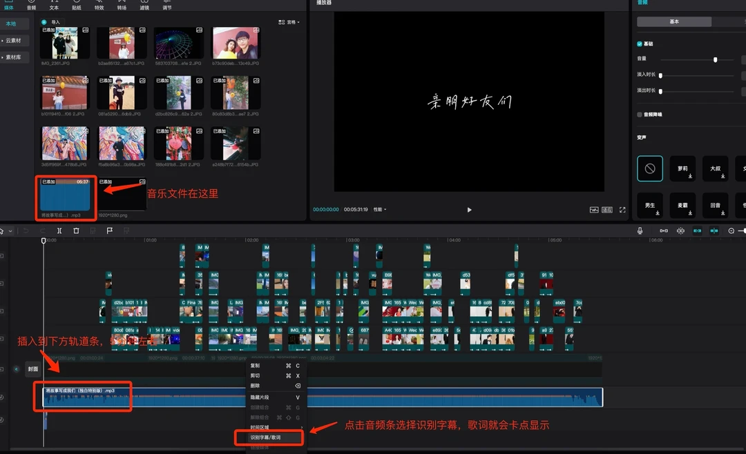Mute main track via speaker icon
The height and width of the screenshot is (454, 746).
tap(16, 369)
